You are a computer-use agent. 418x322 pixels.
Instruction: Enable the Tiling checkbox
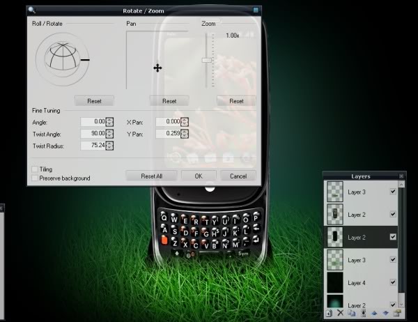(35, 169)
